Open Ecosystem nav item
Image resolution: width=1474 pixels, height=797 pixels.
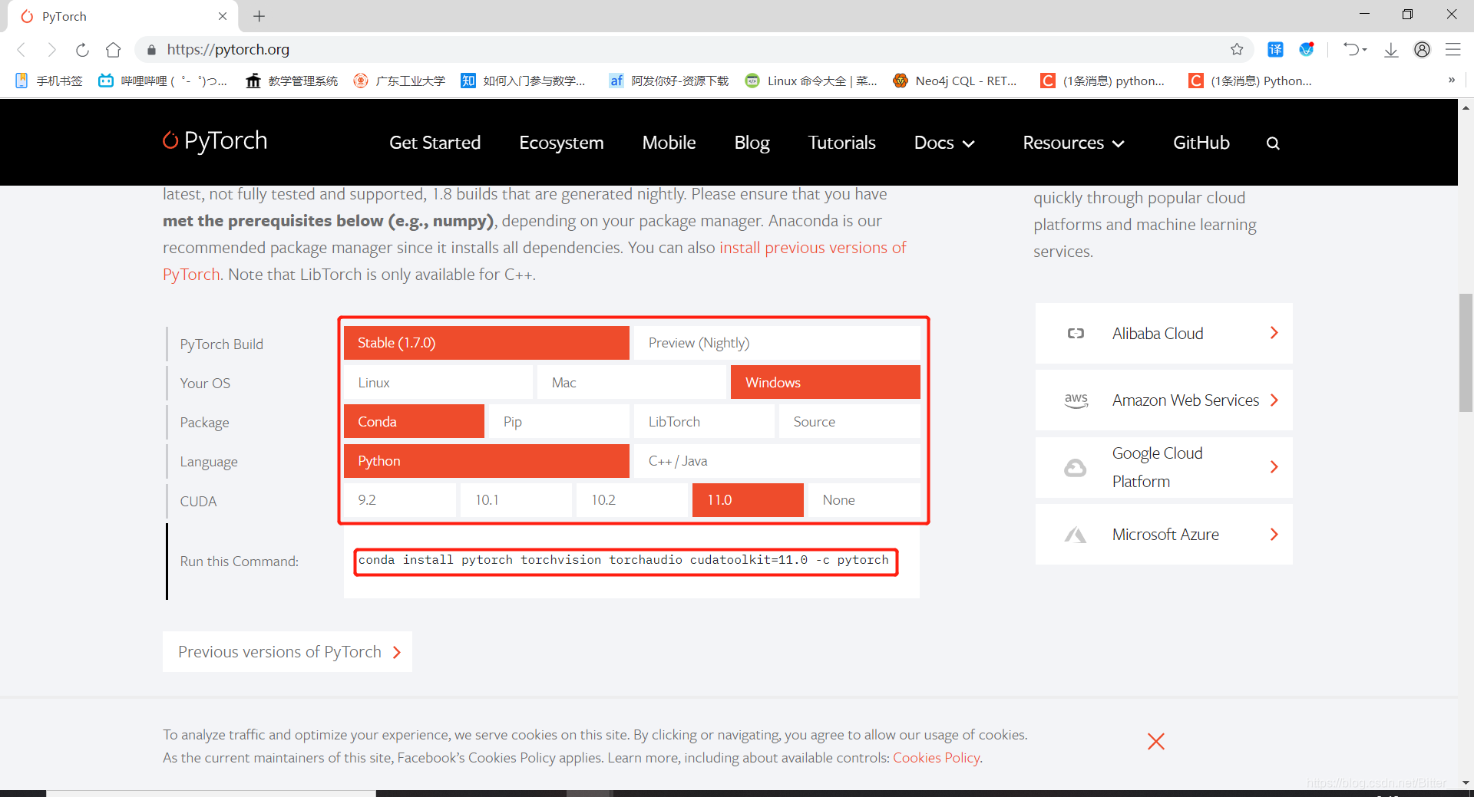561,143
